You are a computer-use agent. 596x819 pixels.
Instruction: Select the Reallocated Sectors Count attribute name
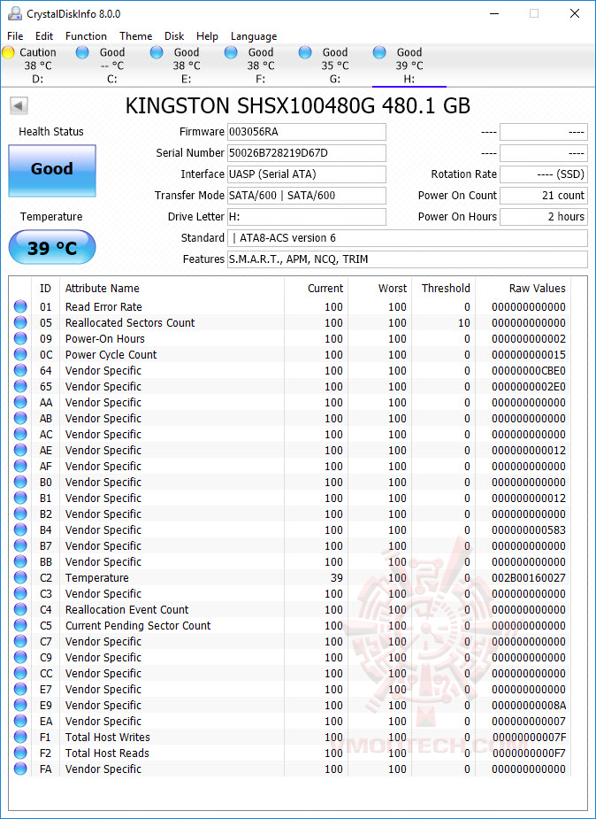[x=130, y=323]
